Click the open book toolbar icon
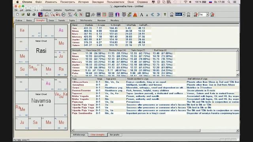Viewport: 253px width, 142px height. pos(124,15)
